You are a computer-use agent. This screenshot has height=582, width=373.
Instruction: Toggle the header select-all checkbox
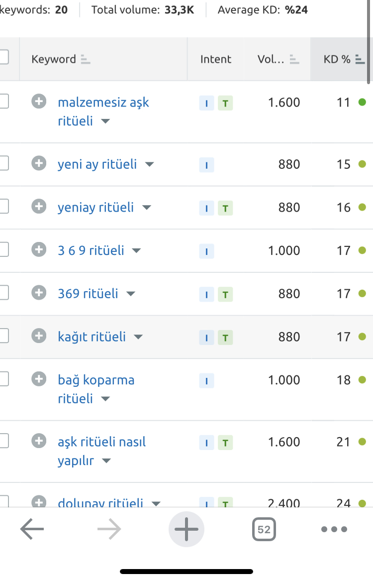(x=3, y=57)
